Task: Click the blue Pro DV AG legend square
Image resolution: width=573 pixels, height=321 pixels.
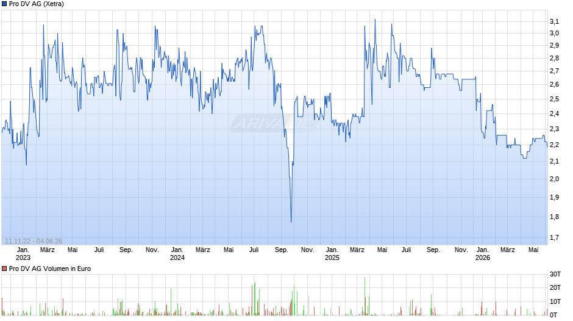Action: click(x=4, y=4)
